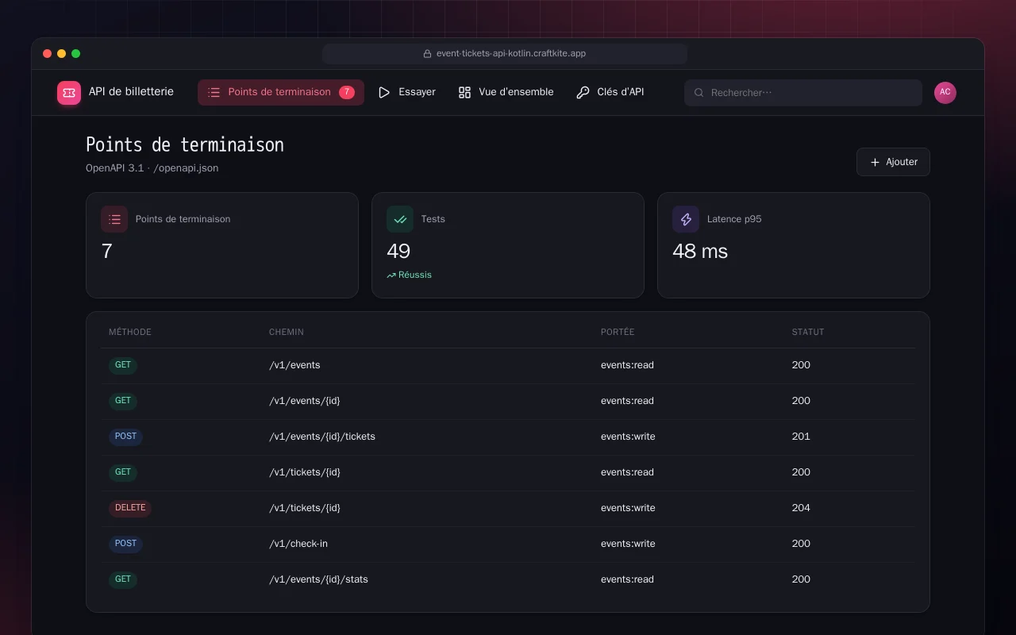
Task: Select the /v1/check-in path
Action: click(298, 544)
